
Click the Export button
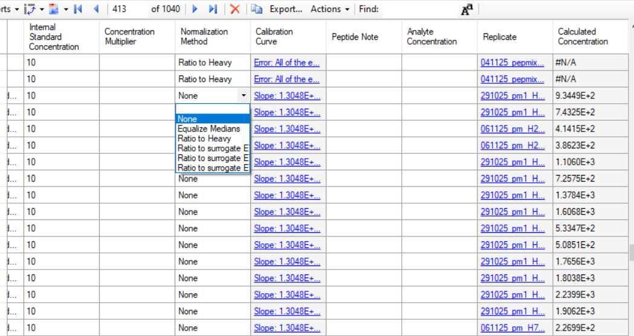[x=285, y=9]
